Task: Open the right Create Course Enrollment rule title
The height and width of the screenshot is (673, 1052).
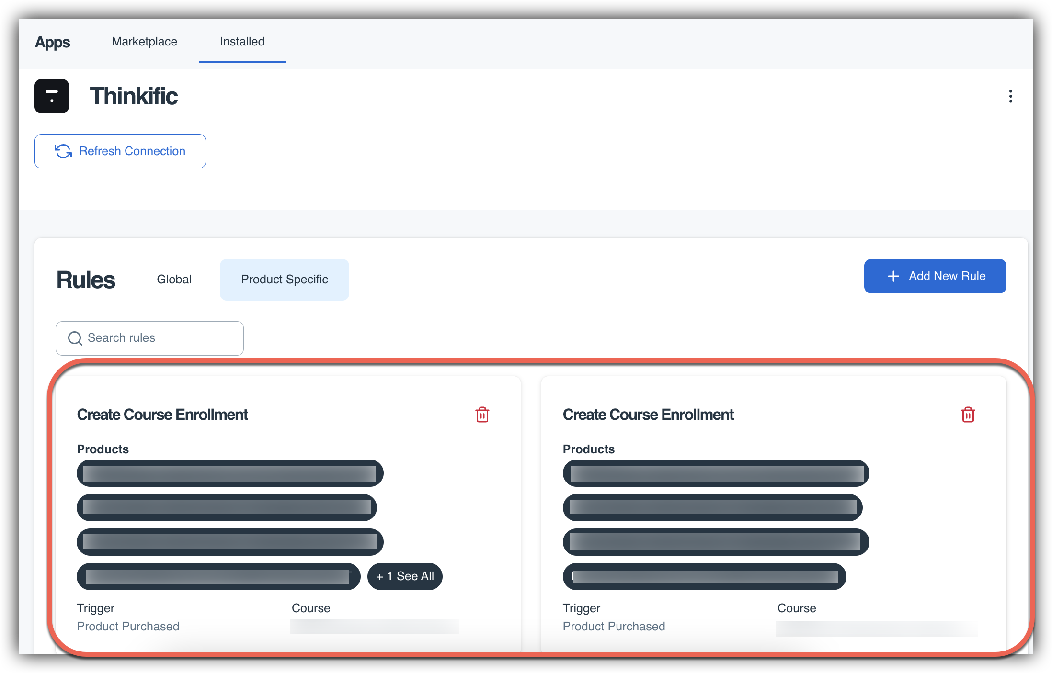Action: click(x=648, y=415)
